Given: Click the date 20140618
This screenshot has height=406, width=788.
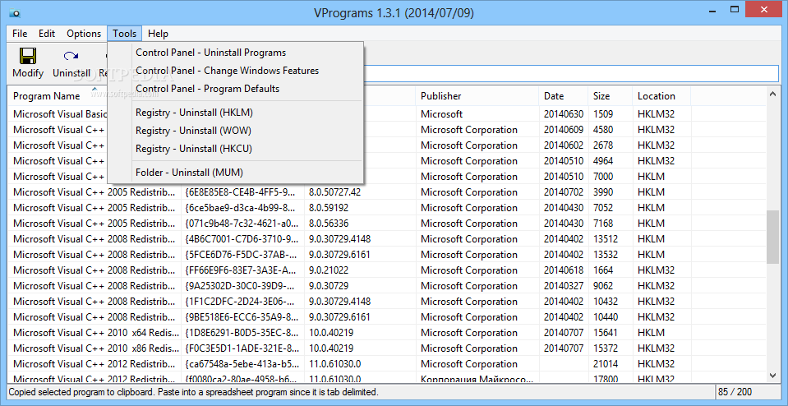Looking at the screenshot, I should point(564,270).
